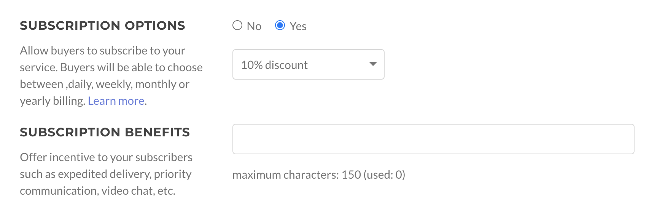This screenshot has width=649, height=208.
Task: Click the maximum characters counter text
Action: click(x=297, y=175)
